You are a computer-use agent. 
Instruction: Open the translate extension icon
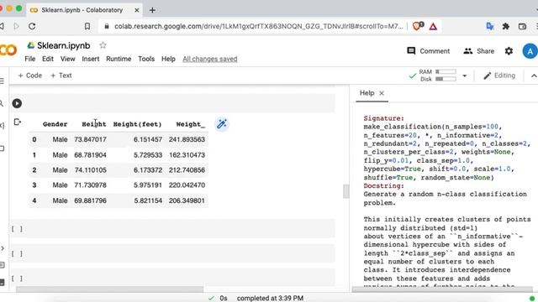click(x=490, y=26)
